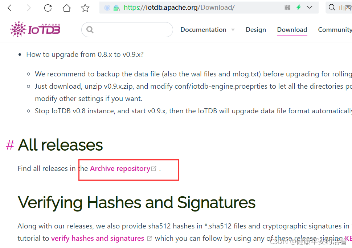Open the Archive repository link
352x248 pixels.
click(x=120, y=168)
